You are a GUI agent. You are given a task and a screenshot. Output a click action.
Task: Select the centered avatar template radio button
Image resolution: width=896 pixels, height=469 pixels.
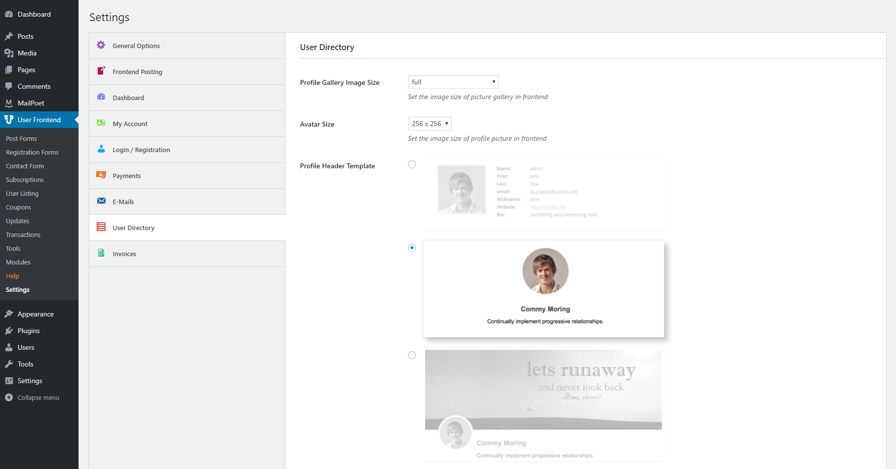click(412, 248)
